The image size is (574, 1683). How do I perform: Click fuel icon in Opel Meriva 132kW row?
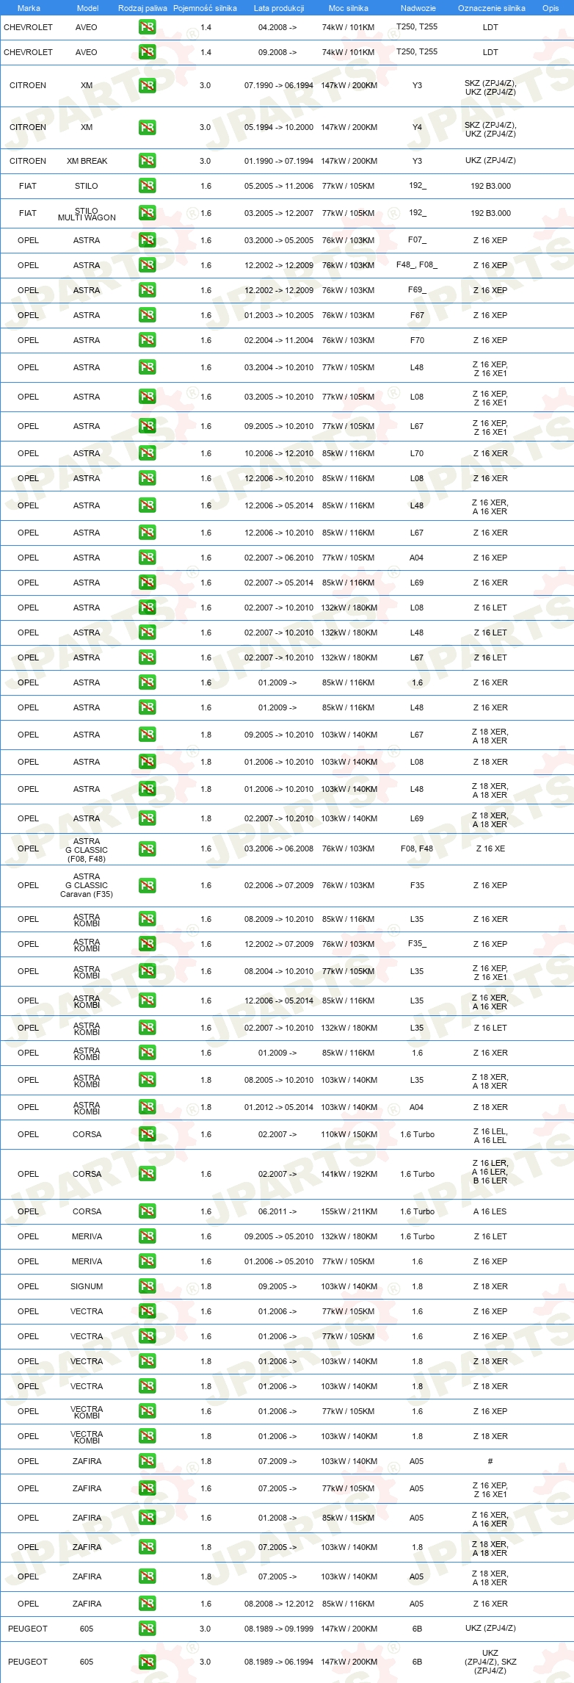(147, 1237)
